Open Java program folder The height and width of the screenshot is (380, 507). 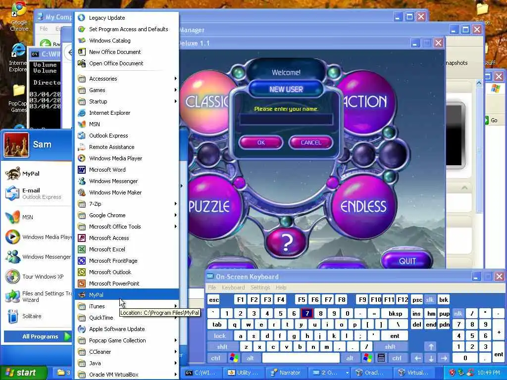click(x=127, y=363)
